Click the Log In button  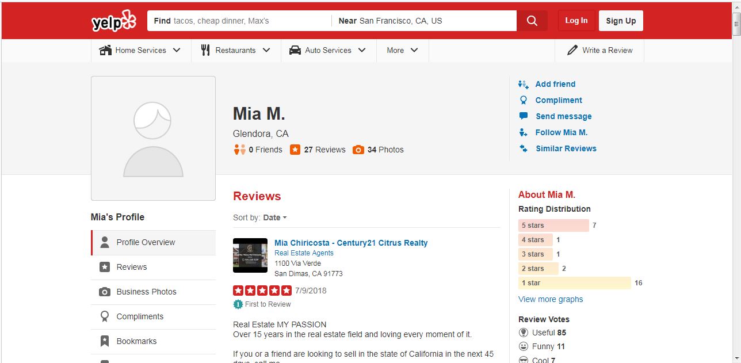click(x=576, y=21)
